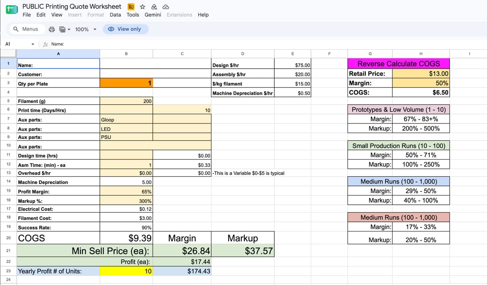Open the Edit menu
Viewport: 487px width, 285px height.
click(41, 15)
